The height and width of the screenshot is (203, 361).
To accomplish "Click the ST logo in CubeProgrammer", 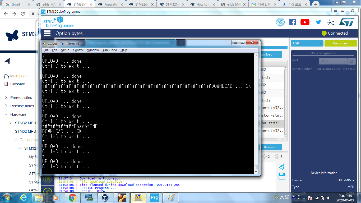I will (347, 22).
